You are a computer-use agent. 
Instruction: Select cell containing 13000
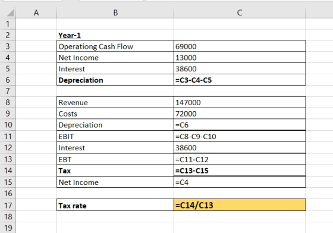240,58
